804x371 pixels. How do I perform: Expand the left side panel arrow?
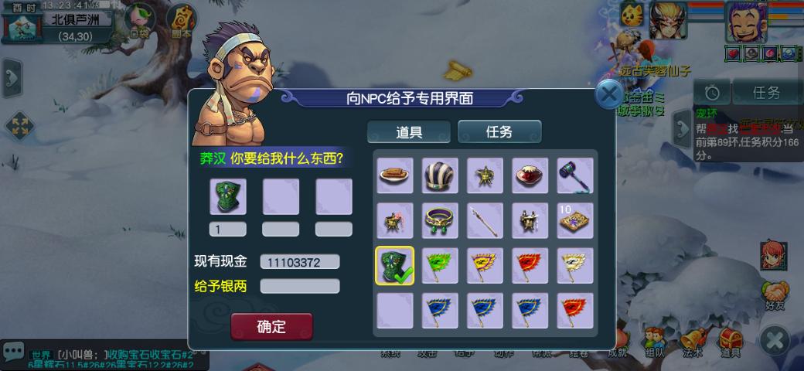12,78
